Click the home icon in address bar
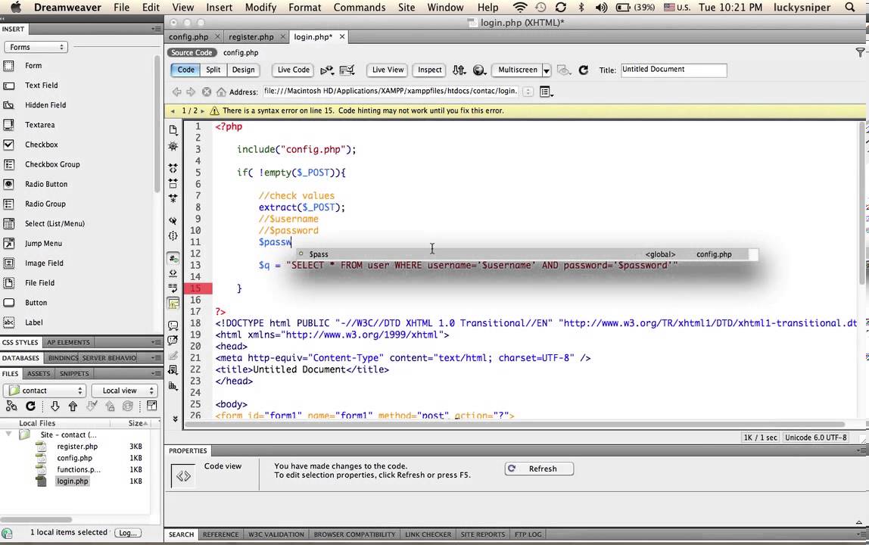This screenshot has height=545, width=869. pyautogui.click(x=221, y=92)
